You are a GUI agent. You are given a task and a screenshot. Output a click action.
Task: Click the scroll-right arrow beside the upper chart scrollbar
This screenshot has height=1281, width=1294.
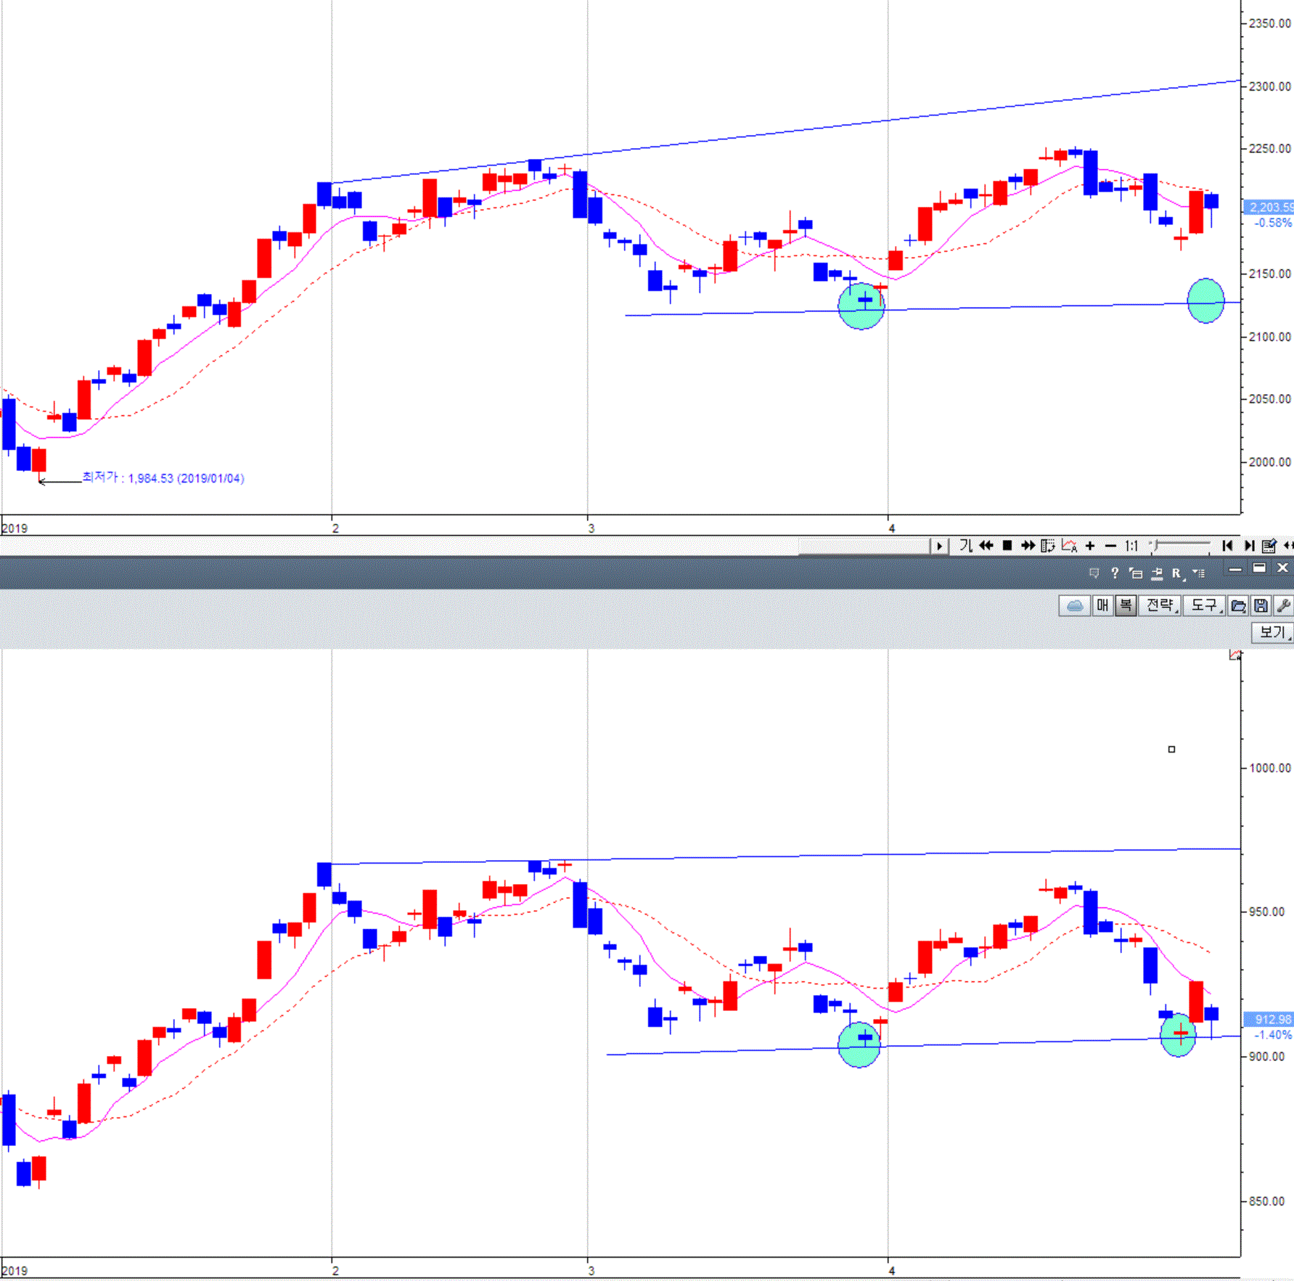coord(939,546)
